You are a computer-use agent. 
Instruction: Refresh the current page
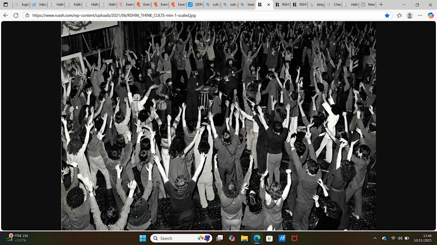(16, 15)
